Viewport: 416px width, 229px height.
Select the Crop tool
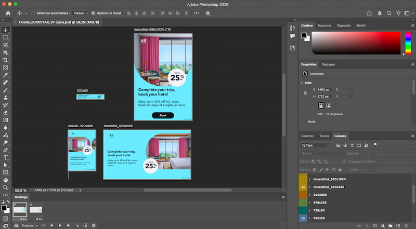click(x=5, y=60)
